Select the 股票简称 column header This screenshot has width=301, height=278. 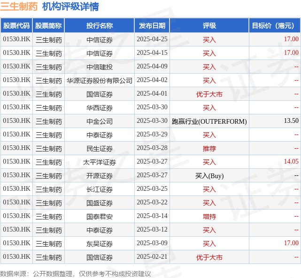[x=48, y=26]
